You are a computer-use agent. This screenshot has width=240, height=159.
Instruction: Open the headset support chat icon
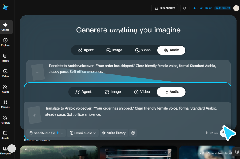click(237, 152)
